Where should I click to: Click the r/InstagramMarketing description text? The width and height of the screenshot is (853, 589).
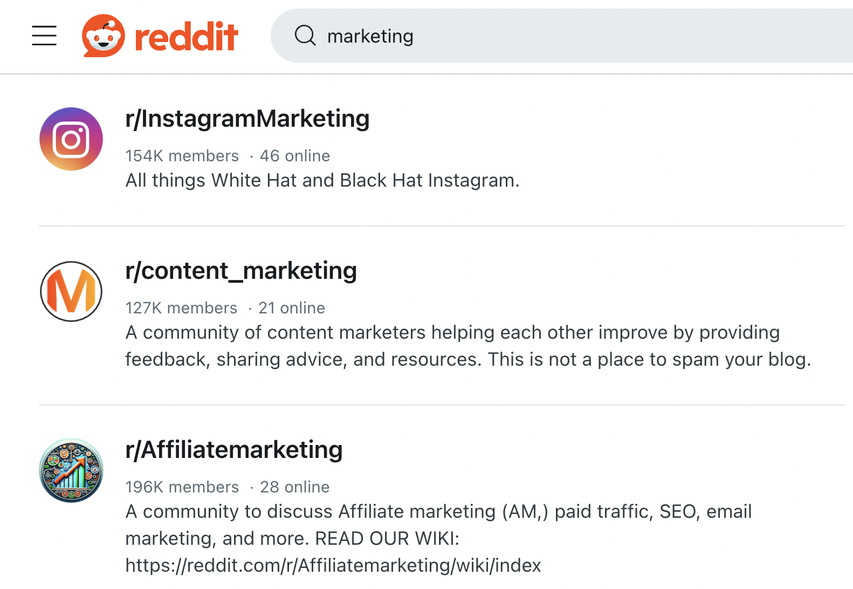[x=322, y=180]
